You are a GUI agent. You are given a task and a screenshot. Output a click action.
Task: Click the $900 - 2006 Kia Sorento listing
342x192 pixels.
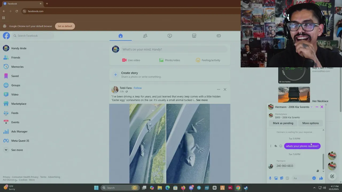[287, 117]
